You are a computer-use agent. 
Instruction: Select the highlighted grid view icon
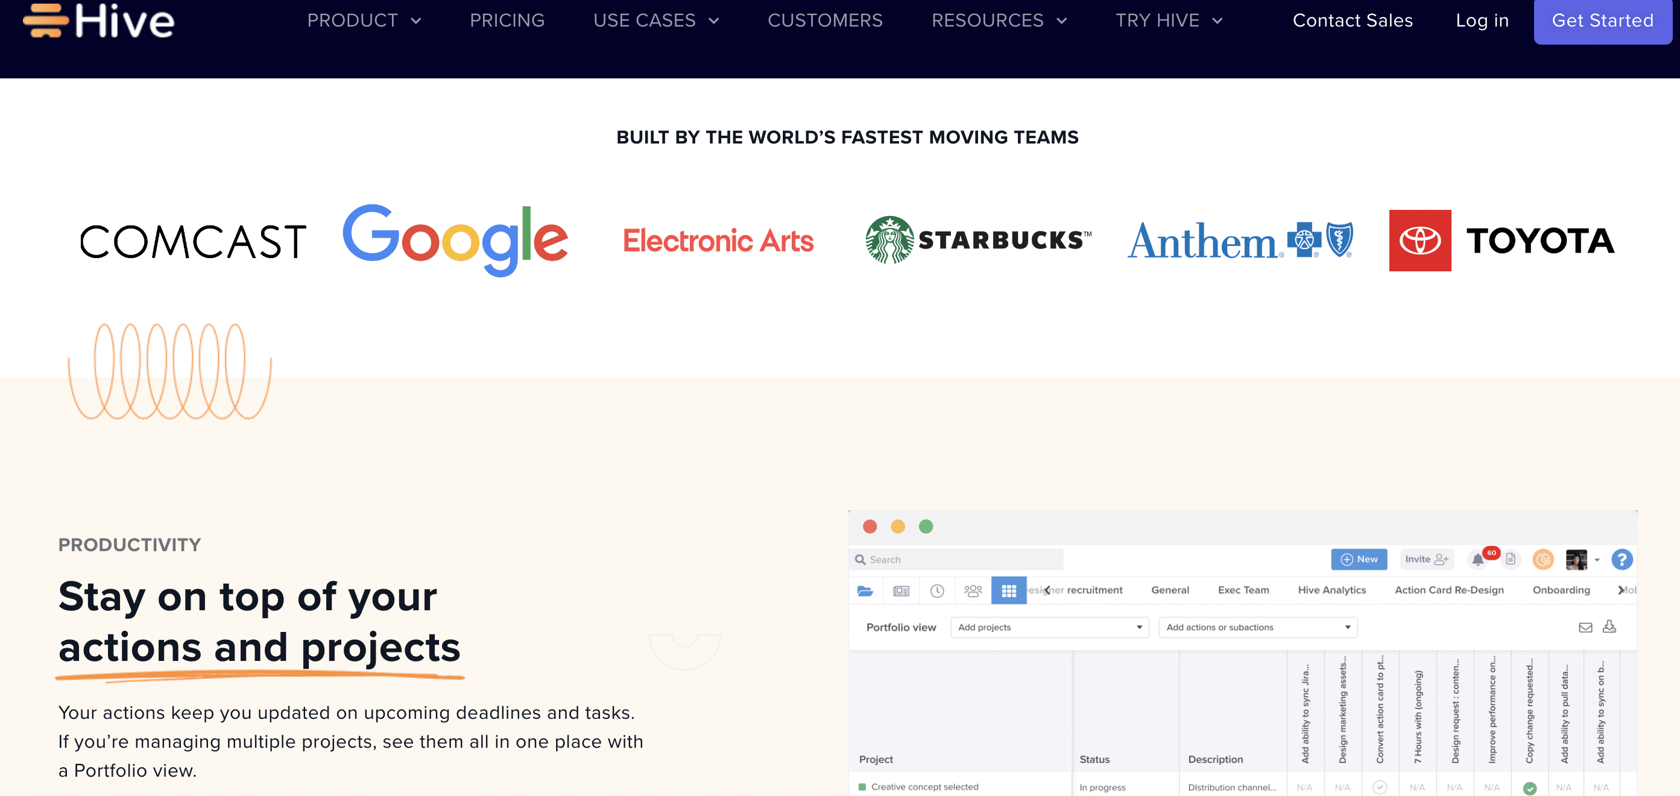pyautogui.click(x=1009, y=590)
